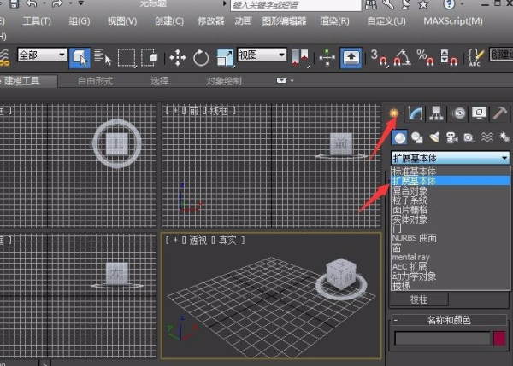Click the 真实 shading label in perspective viewport
This screenshot has height=366, width=513.
click(227, 241)
